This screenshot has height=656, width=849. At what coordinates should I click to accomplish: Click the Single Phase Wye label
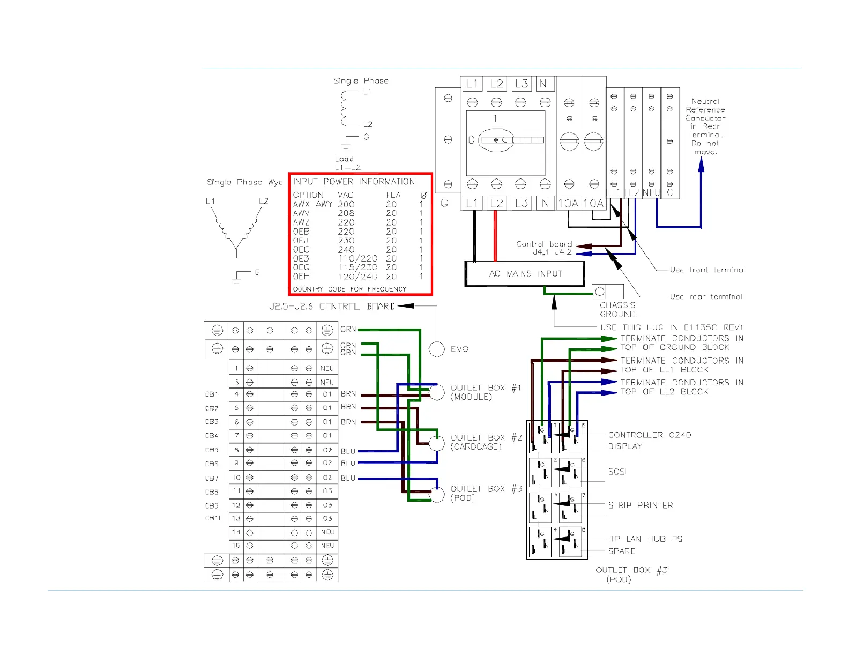point(245,182)
